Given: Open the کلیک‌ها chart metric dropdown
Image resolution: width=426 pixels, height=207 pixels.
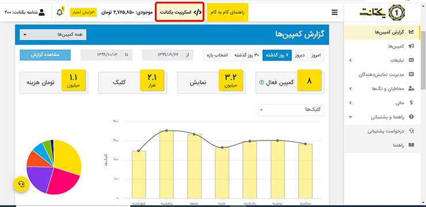Looking at the screenshot, I should point(291,110).
